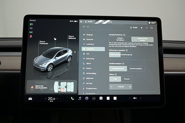The image size is (185, 123).
Task: Open the calendar app icon
Action: (x=115, y=98)
